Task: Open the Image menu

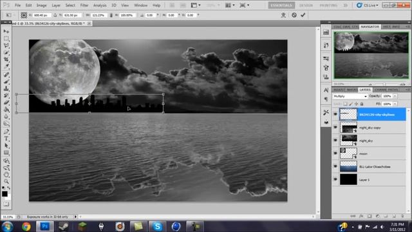Action: point(41,5)
